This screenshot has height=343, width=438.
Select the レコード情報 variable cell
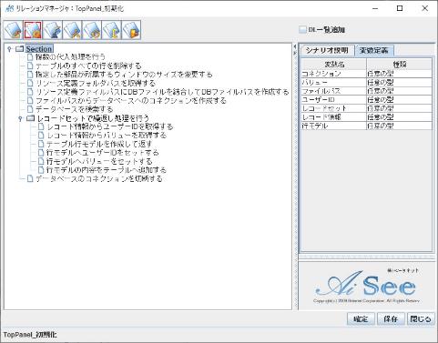click(x=334, y=117)
